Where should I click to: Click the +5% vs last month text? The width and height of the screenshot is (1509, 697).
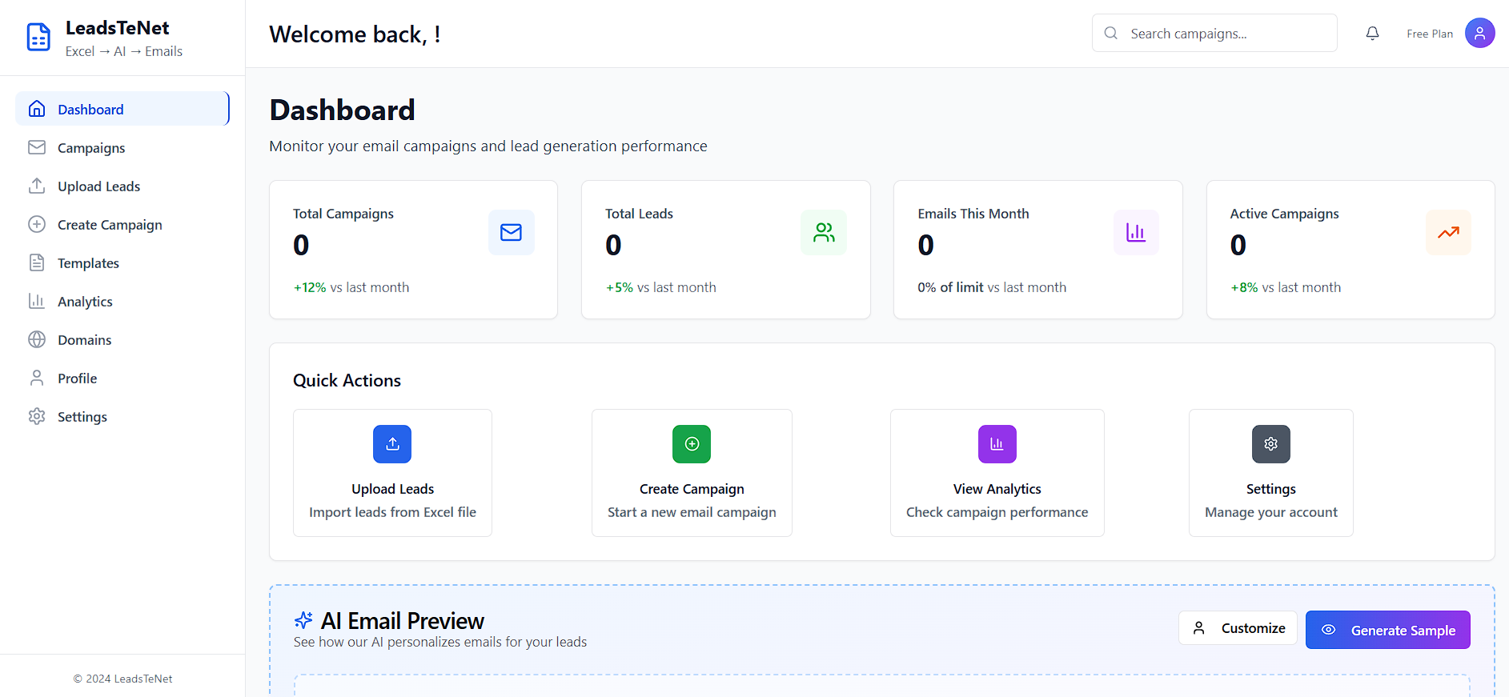[661, 287]
